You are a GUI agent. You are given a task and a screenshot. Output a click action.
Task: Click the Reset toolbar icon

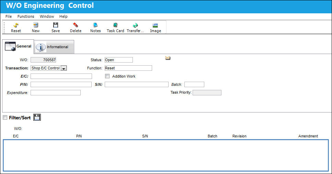tap(16, 25)
